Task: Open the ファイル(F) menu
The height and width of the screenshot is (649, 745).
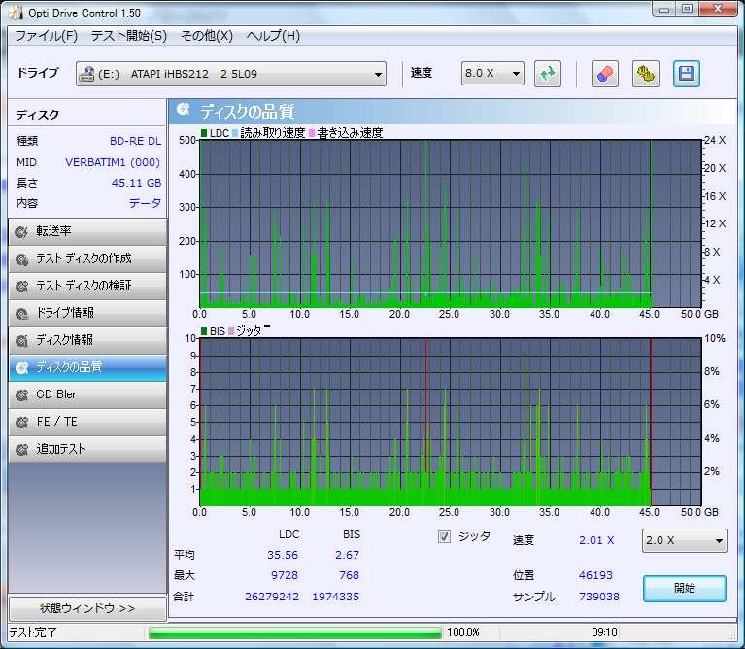Action: pos(46,36)
